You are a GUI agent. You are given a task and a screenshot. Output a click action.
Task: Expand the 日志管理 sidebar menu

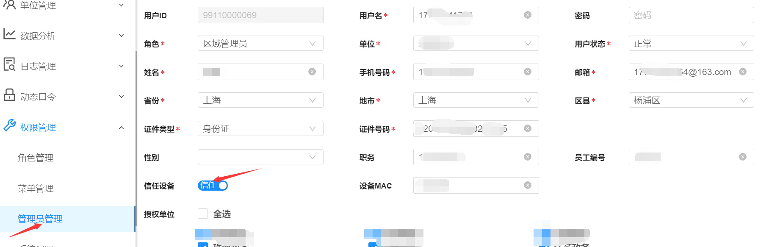coord(64,66)
